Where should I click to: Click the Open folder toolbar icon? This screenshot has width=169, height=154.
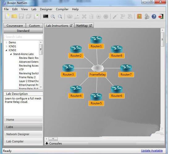click(x=14, y=16)
